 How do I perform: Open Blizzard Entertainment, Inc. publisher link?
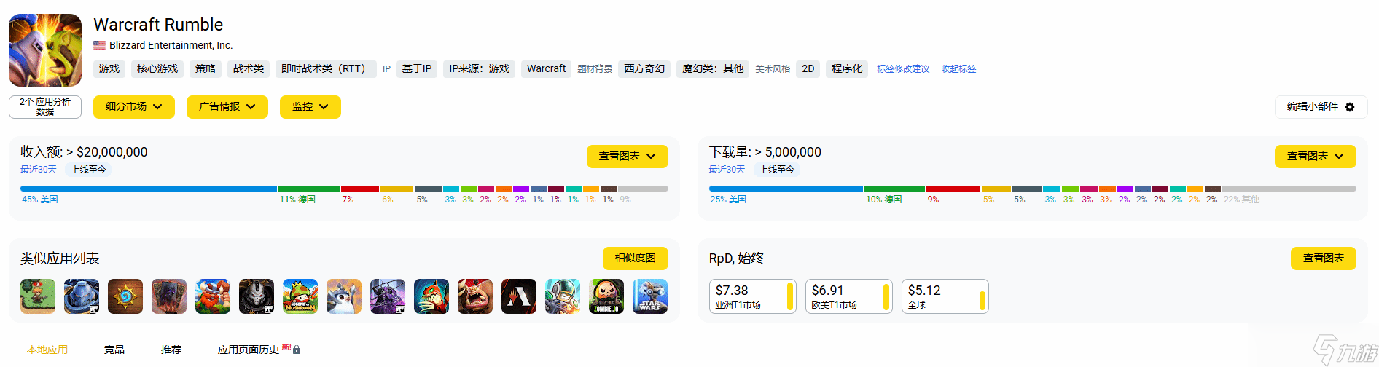171,45
